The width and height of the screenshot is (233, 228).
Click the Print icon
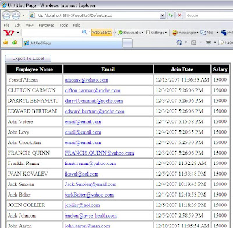click(x=209, y=43)
